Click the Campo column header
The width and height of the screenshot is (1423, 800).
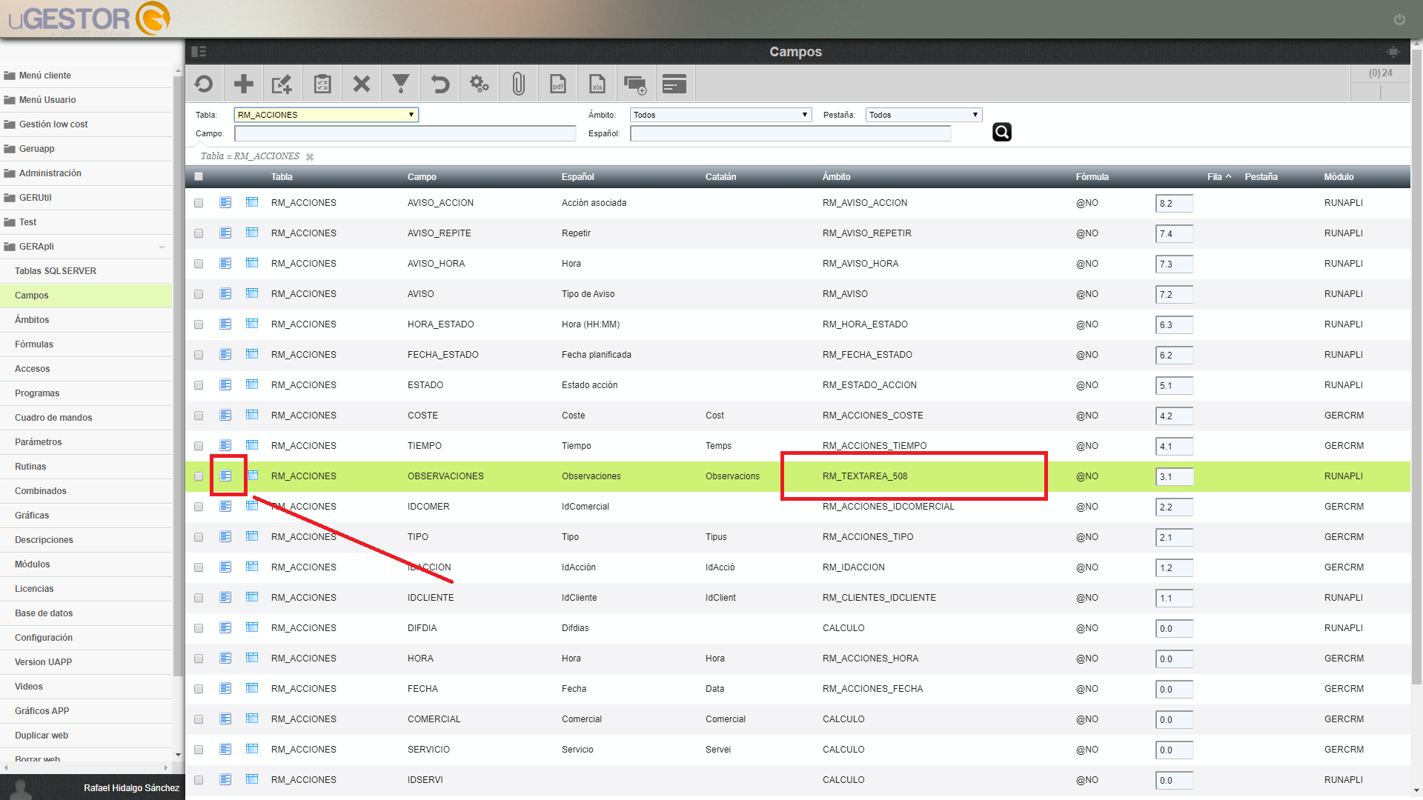click(x=422, y=177)
